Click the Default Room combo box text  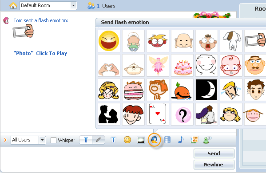click(45, 6)
